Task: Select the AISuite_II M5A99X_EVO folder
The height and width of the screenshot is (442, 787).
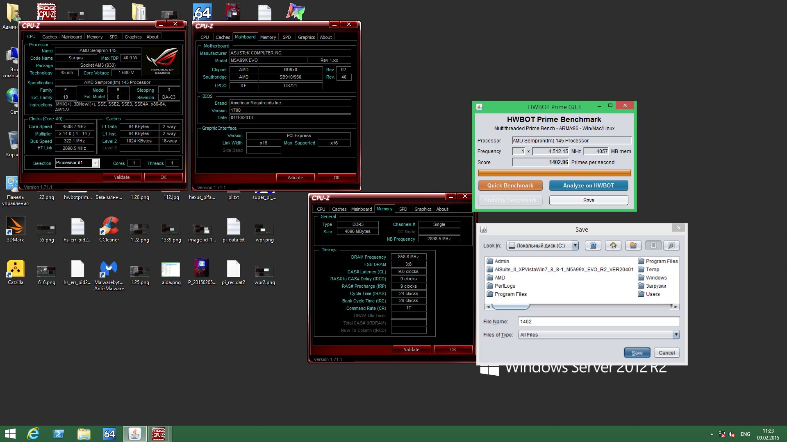Action: click(x=560, y=269)
